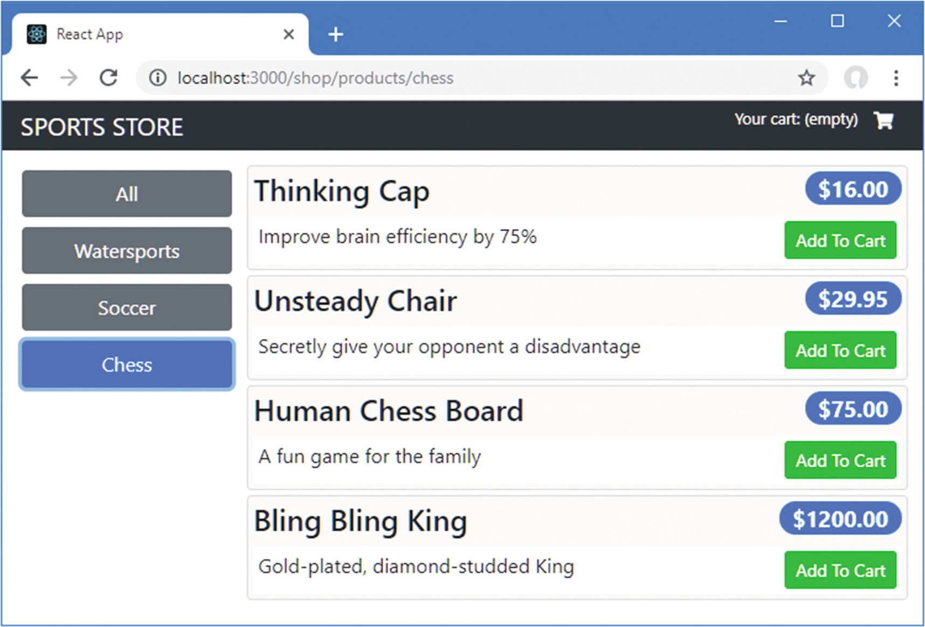
Task: Open the Chrome three-dot menu
Action: click(x=896, y=78)
